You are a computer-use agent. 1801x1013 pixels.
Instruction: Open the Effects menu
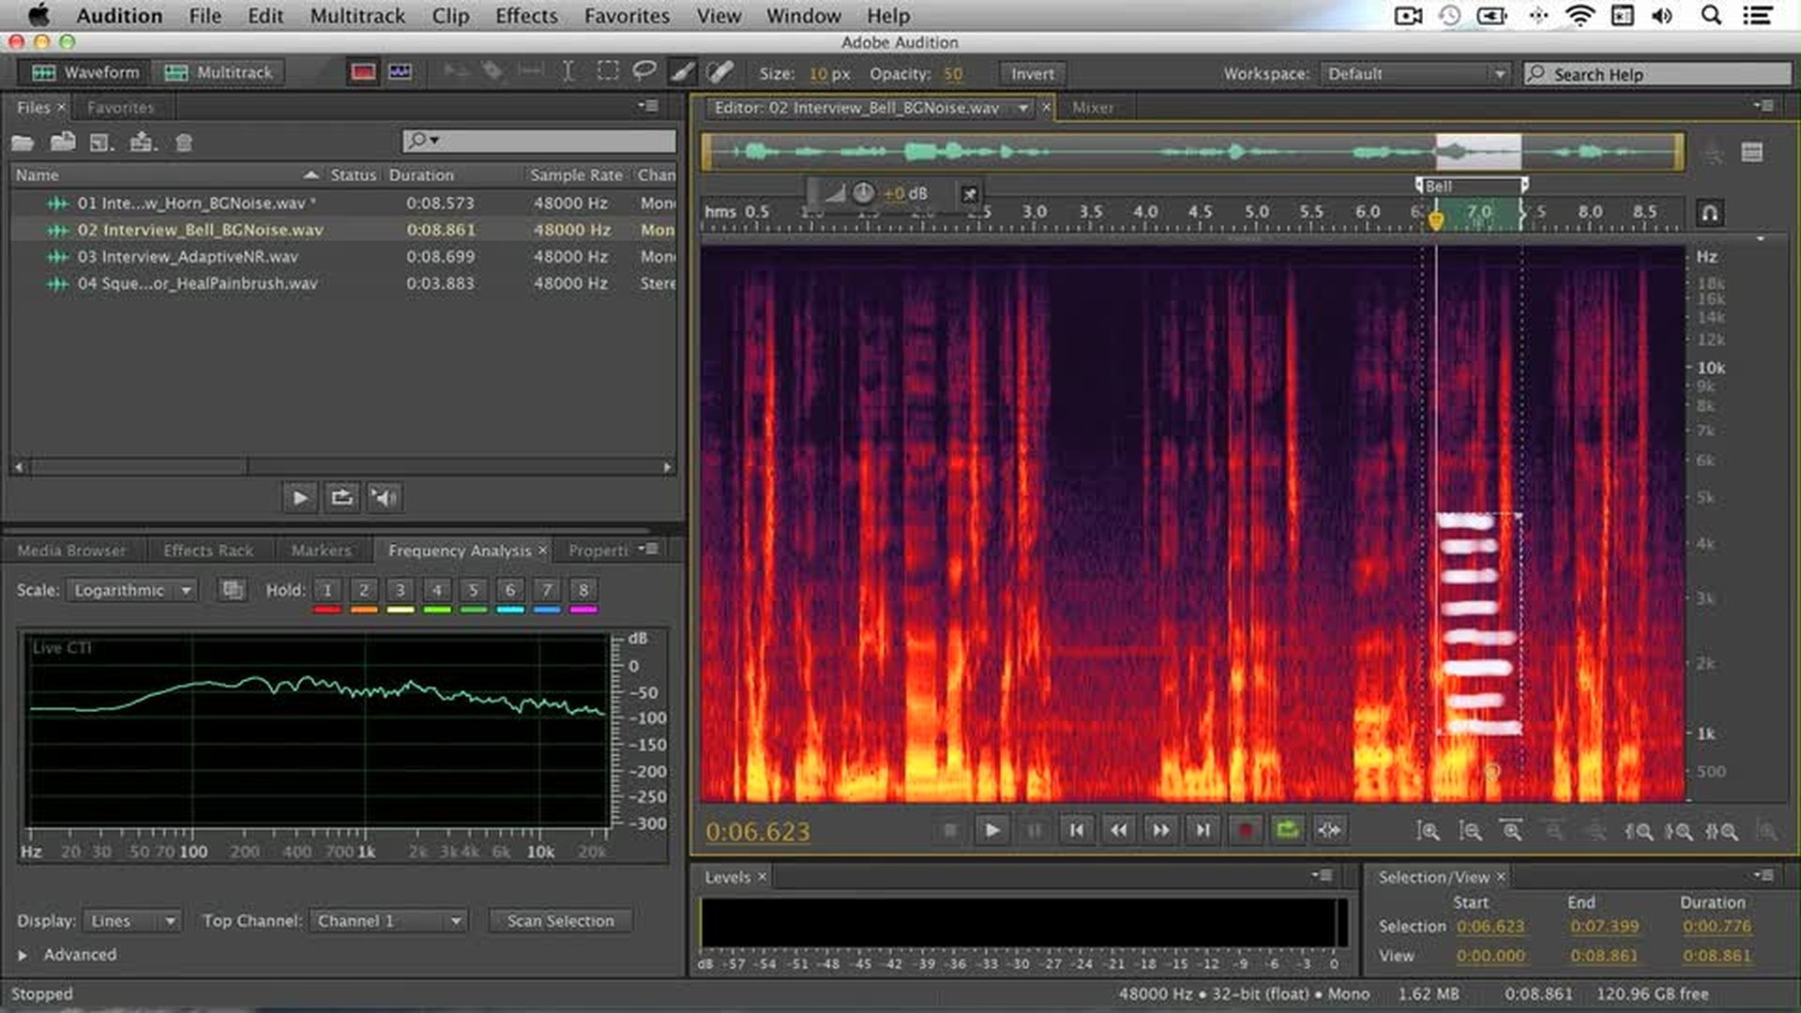(525, 16)
